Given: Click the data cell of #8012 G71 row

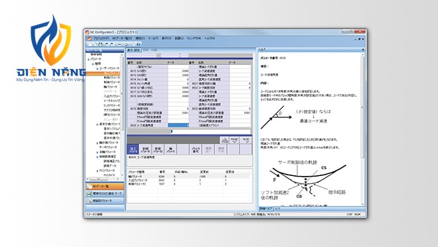Looking at the screenshot, I should (x=179, y=71).
